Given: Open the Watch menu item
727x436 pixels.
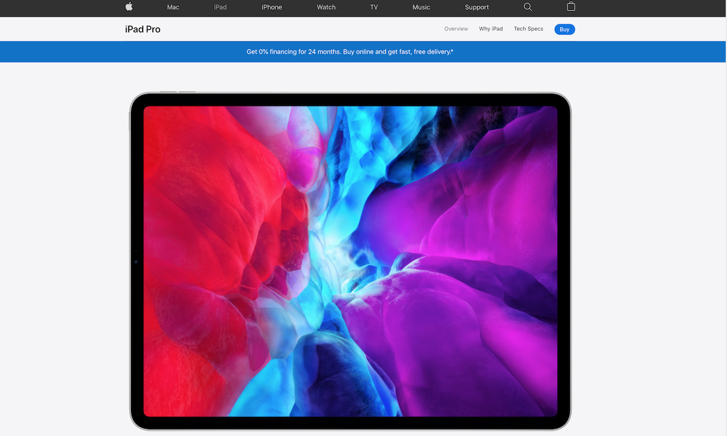Looking at the screenshot, I should pyautogui.click(x=326, y=7).
